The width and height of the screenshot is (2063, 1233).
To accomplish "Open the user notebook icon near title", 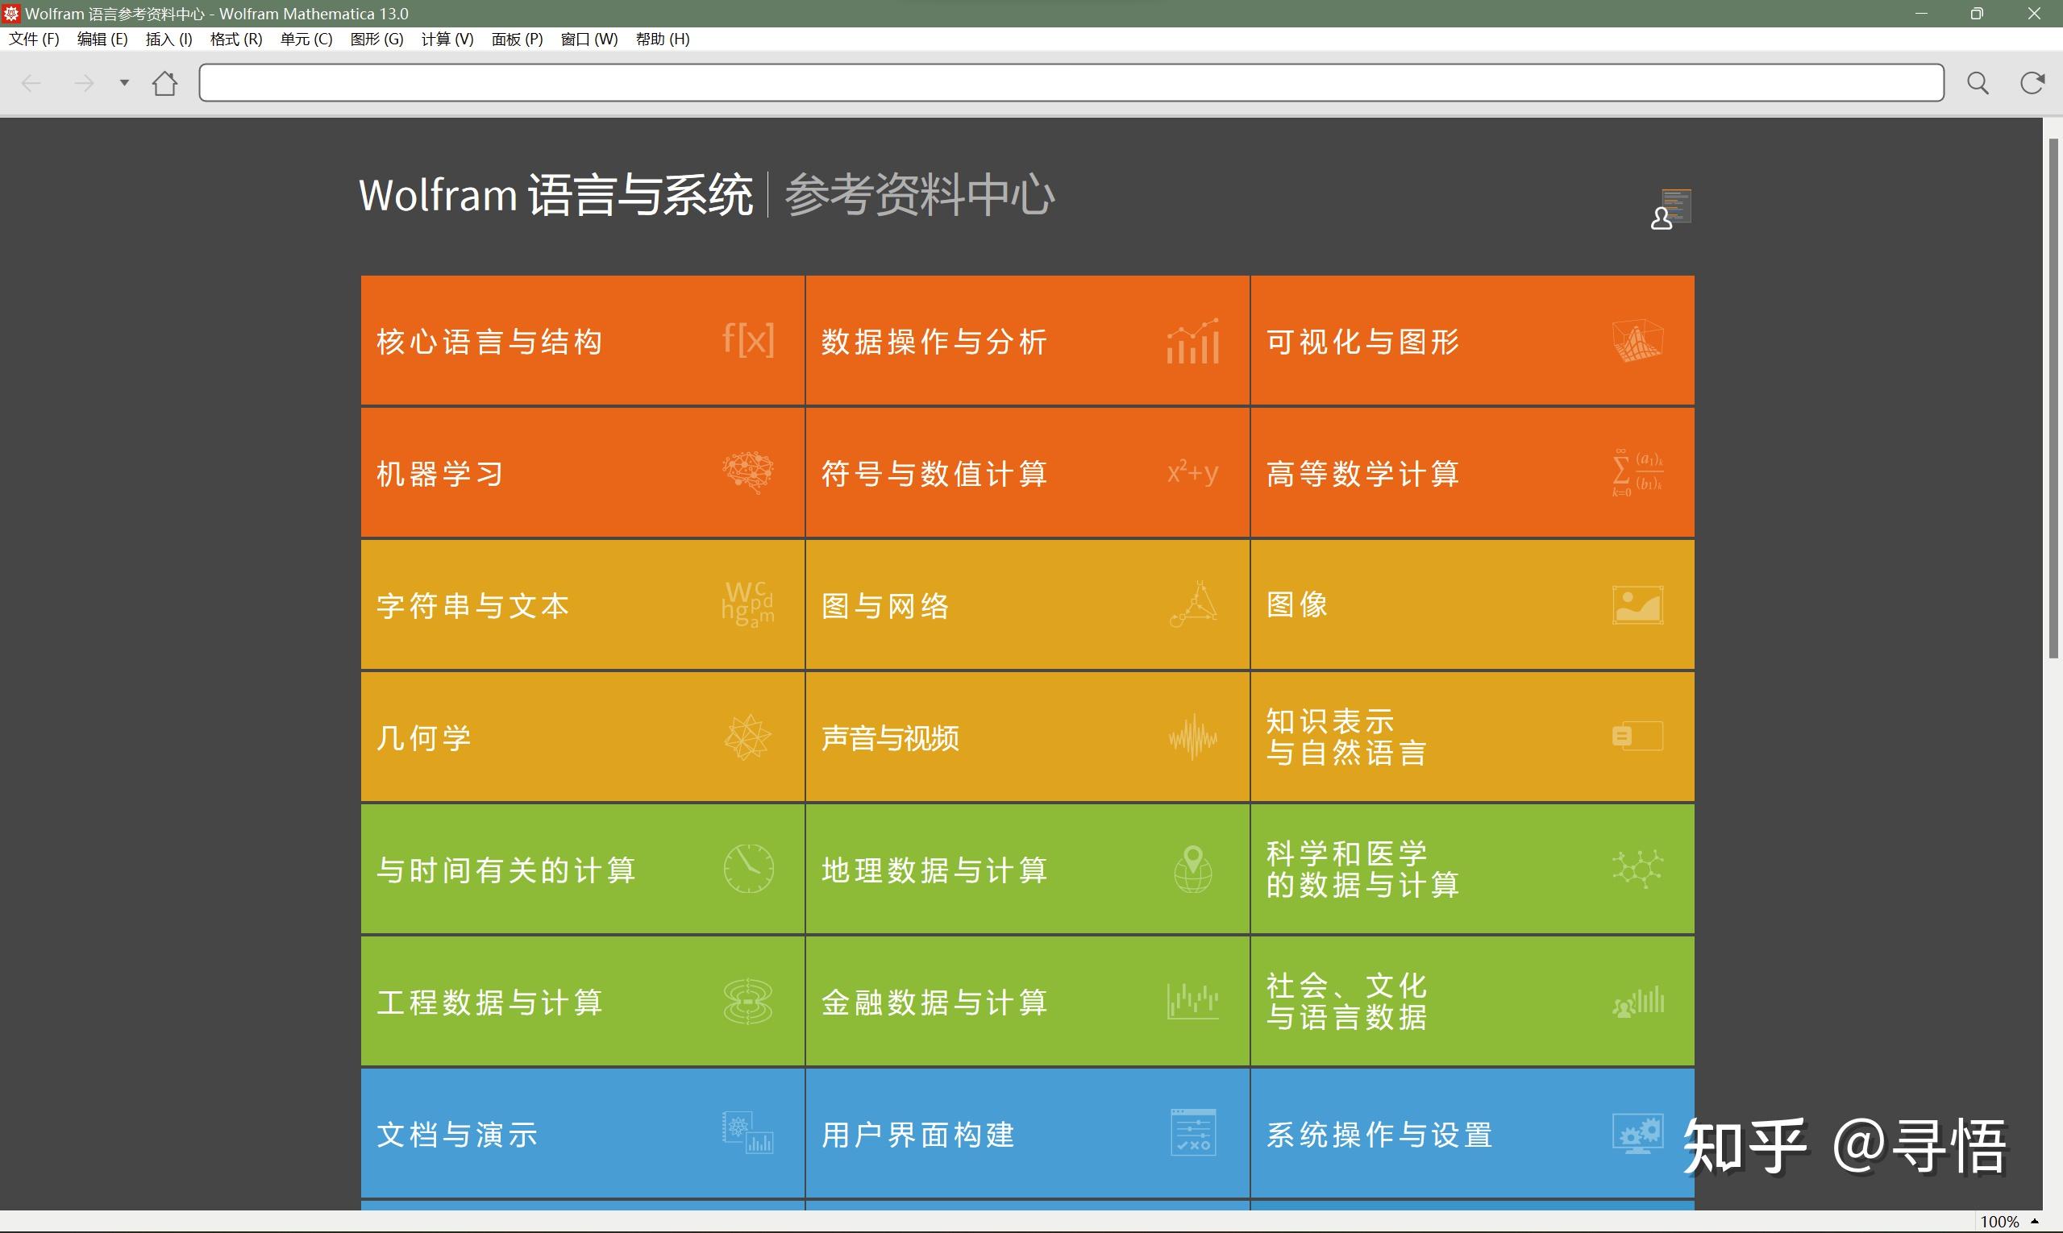I will click(x=1670, y=210).
